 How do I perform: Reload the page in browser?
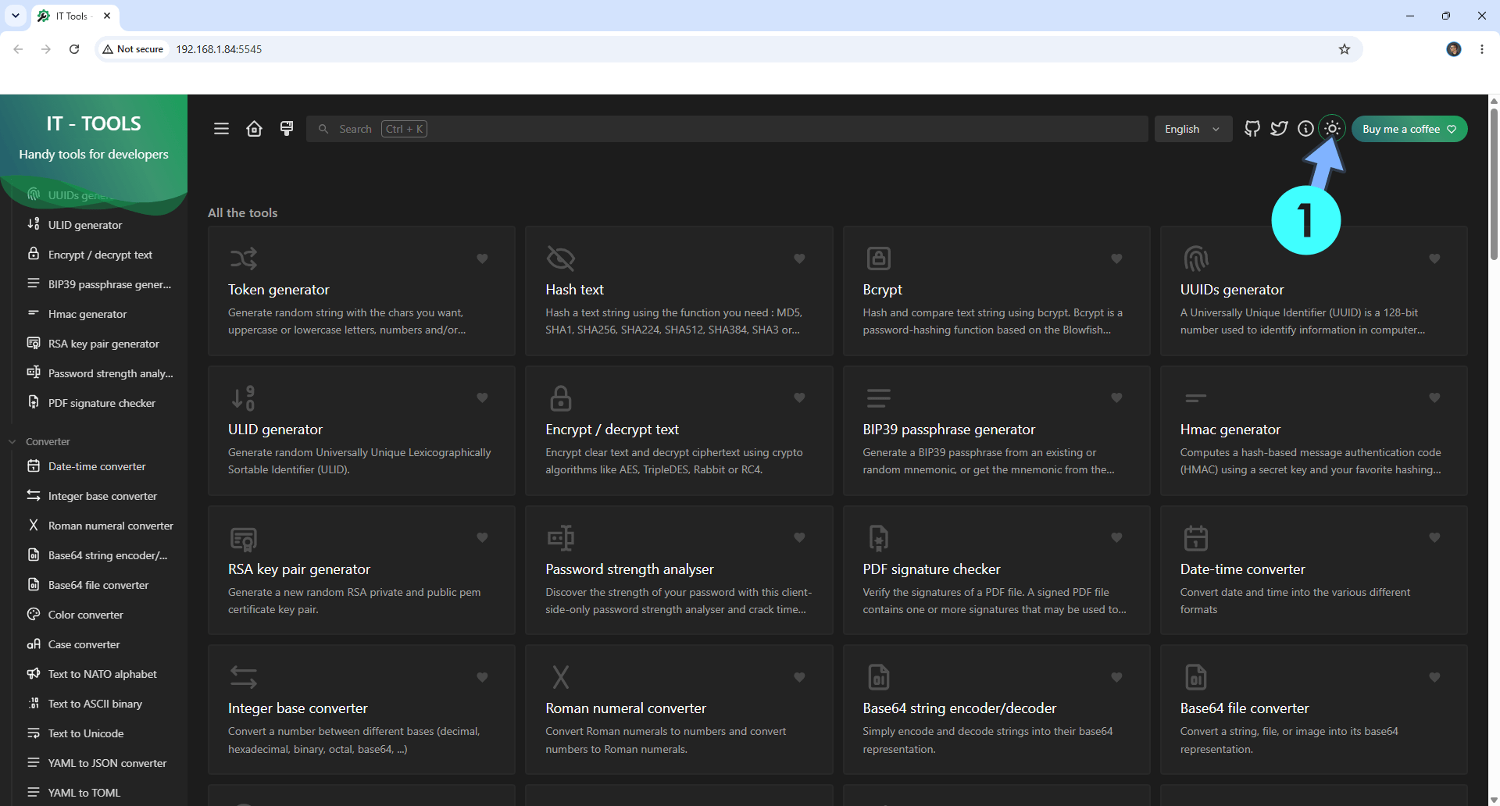pyautogui.click(x=74, y=49)
